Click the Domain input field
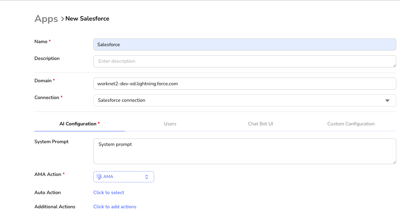The width and height of the screenshot is (400, 214). coord(245,84)
